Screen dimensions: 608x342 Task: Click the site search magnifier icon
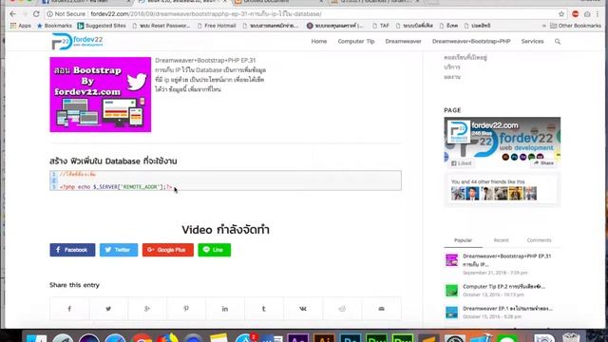click(x=558, y=41)
